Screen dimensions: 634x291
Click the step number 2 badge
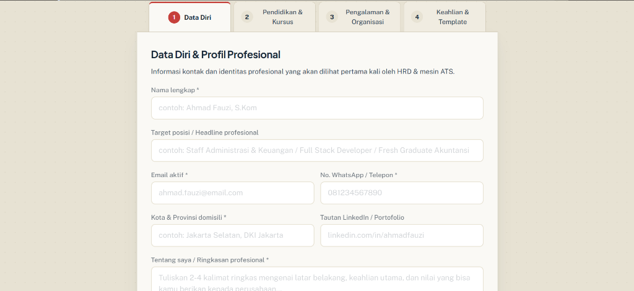[246, 17]
